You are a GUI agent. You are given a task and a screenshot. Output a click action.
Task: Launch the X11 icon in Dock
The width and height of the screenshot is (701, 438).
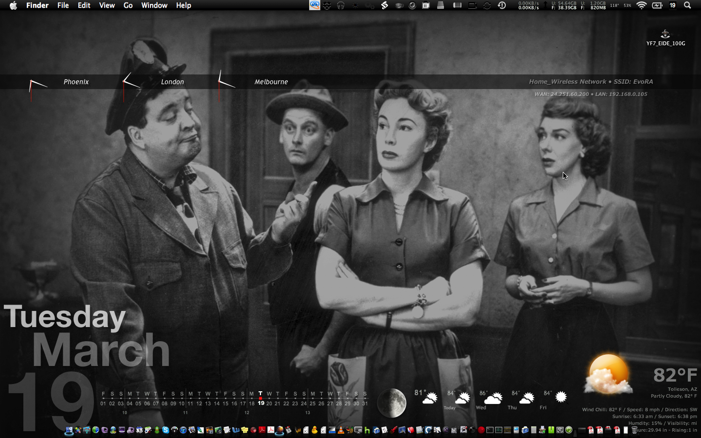pos(445,430)
